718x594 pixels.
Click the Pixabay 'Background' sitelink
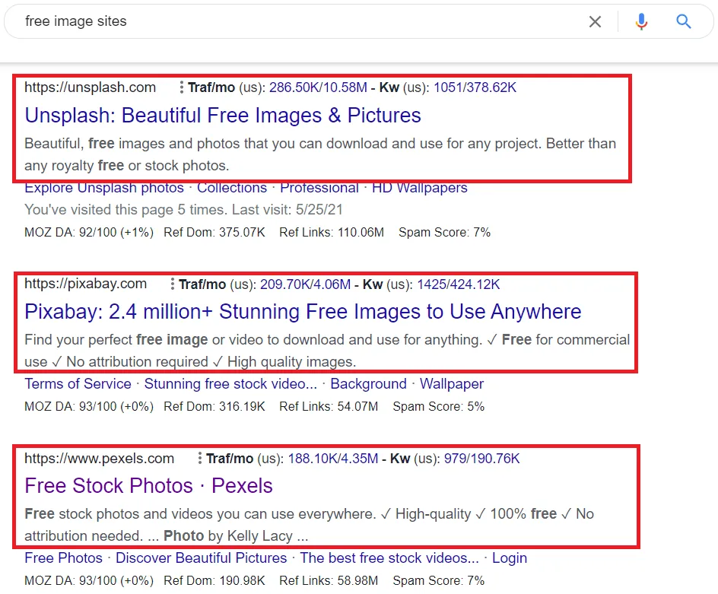[368, 384]
